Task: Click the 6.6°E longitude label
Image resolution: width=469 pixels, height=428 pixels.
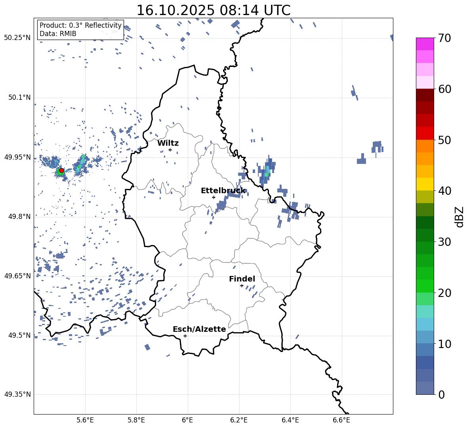Action: coord(341,420)
